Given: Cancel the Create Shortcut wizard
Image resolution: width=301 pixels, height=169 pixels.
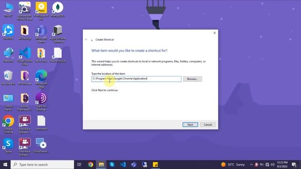Looking at the screenshot, I should (208, 124).
